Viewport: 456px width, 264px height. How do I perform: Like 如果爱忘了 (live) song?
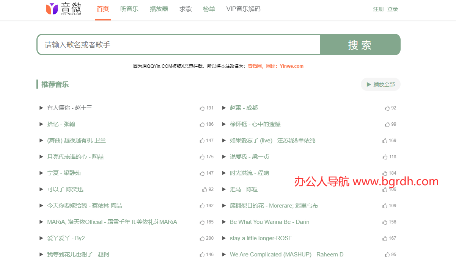[385, 141]
